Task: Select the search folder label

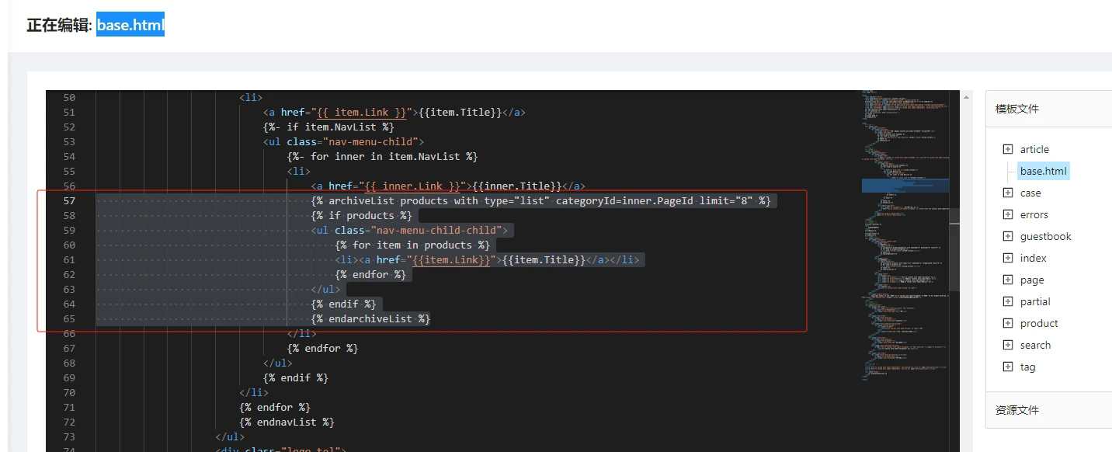Action: click(x=1035, y=345)
